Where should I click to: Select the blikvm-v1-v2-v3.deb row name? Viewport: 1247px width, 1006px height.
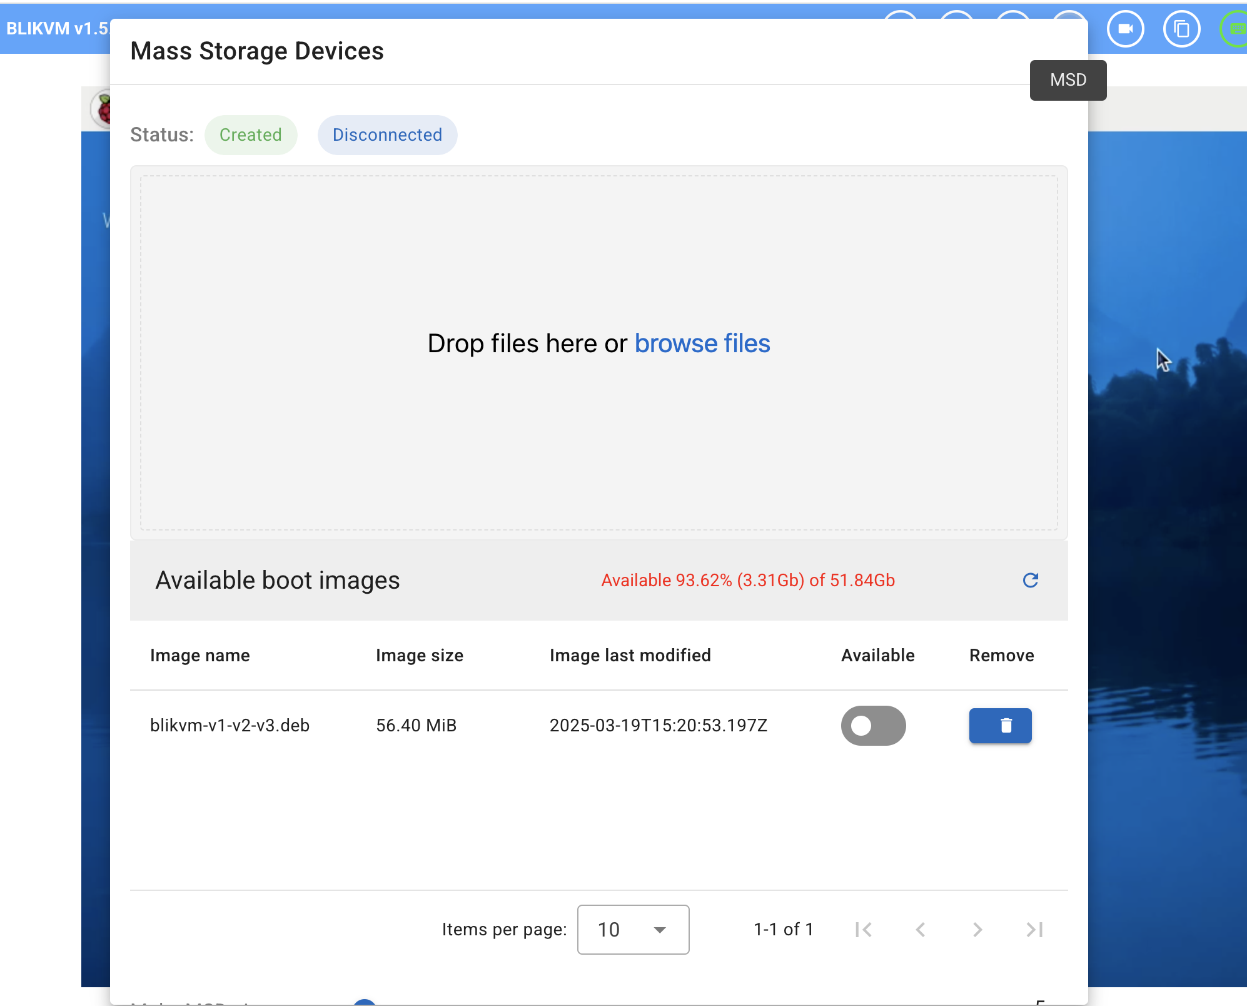click(x=230, y=725)
